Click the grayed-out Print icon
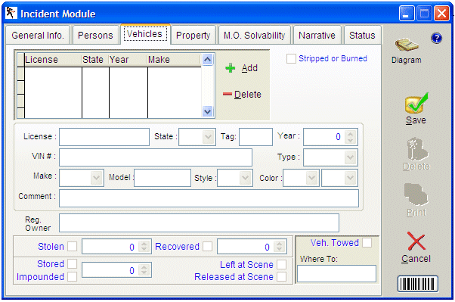The width and height of the screenshot is (455, 302). [416, 195]
